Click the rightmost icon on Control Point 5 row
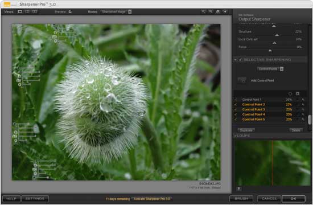The height and width of the screenshot is (205, 313). tap(303, 120)
